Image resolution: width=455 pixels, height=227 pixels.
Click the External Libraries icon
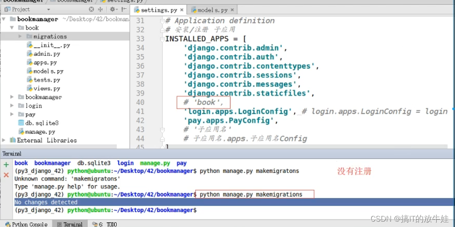point(13,140)
